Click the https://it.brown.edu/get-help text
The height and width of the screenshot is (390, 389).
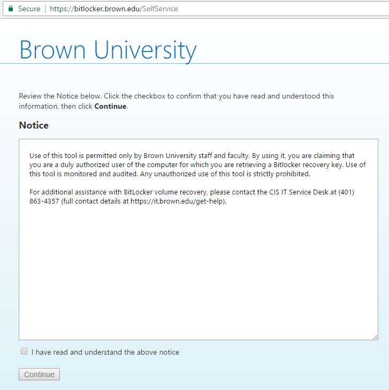[178, 201]
